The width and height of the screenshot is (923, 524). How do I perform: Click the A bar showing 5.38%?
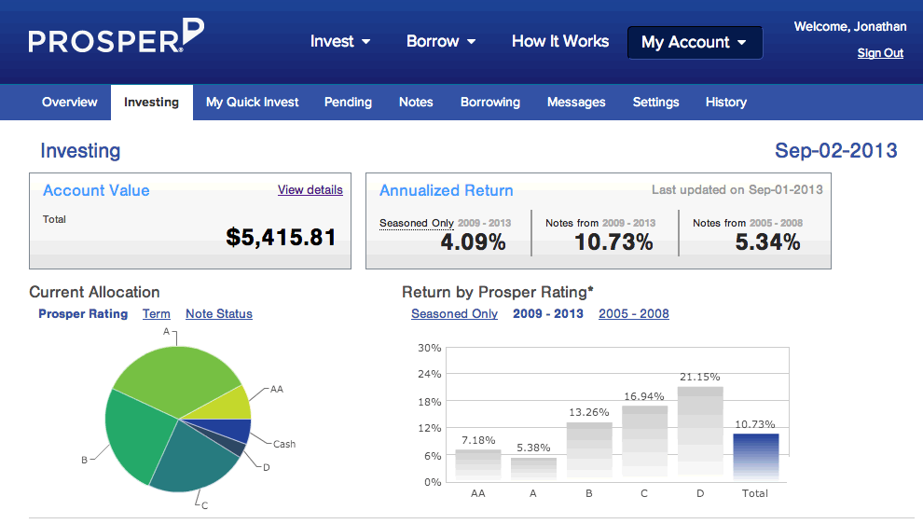533,469
